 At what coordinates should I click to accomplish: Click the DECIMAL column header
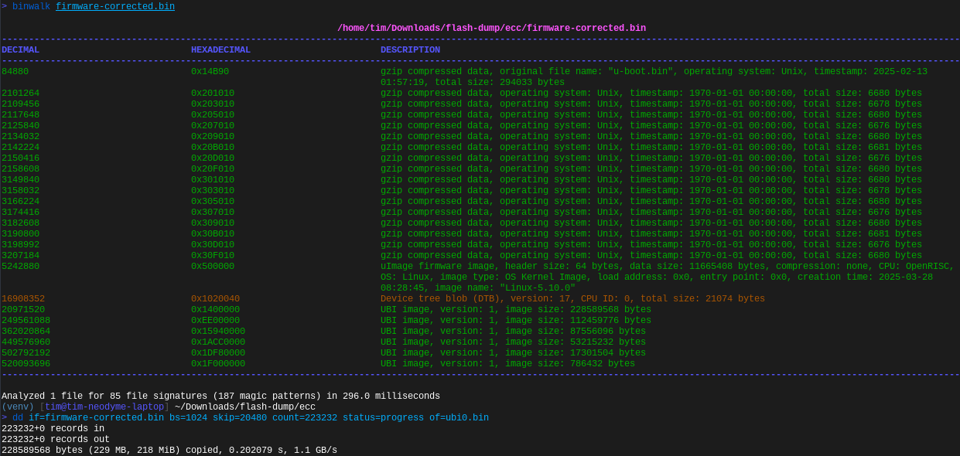click(x=20, y=49)
